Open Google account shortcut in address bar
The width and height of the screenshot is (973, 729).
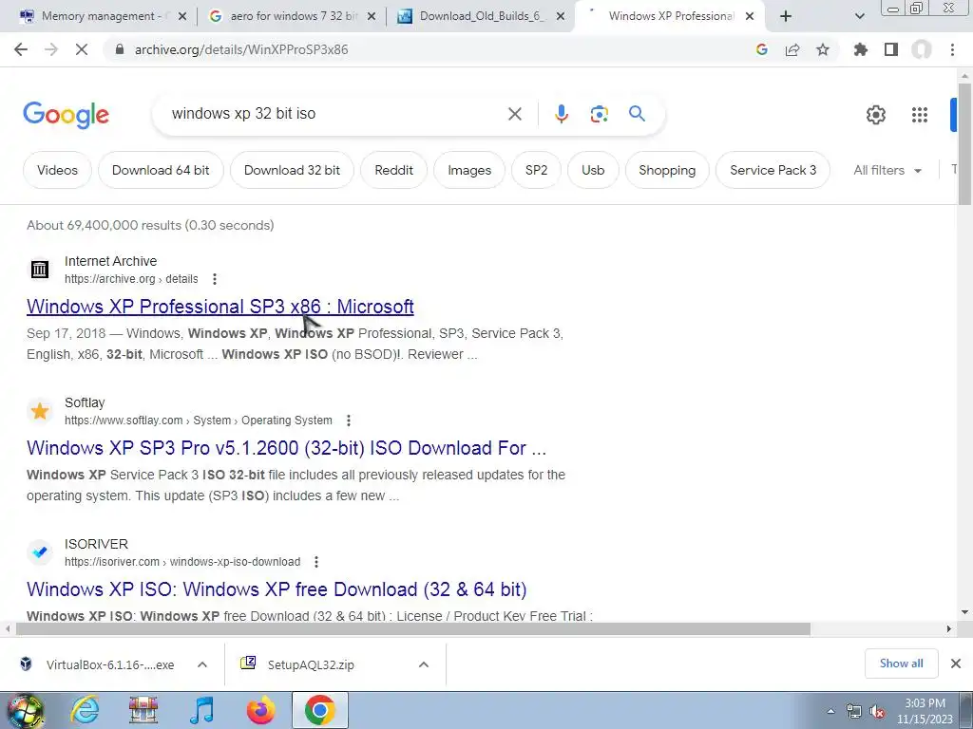(x=761, y=49)
